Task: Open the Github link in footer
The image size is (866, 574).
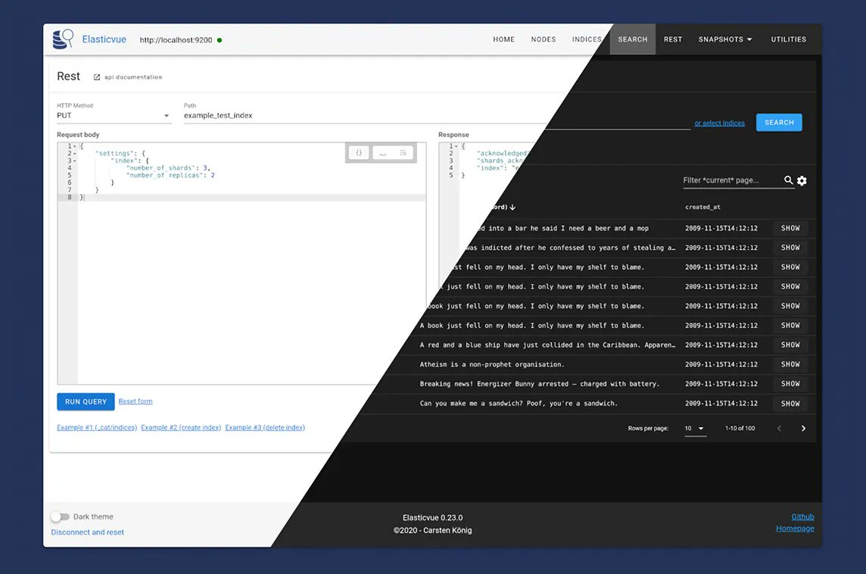Action: pos(802,516)
